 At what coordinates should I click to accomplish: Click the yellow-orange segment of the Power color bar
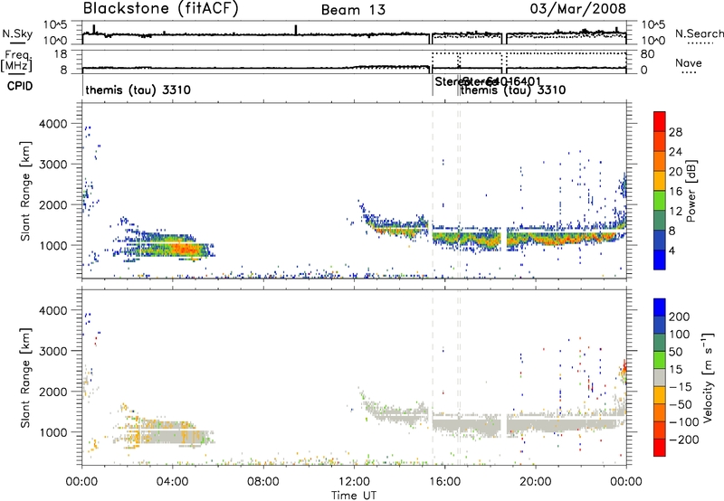(x=660, y=181)
